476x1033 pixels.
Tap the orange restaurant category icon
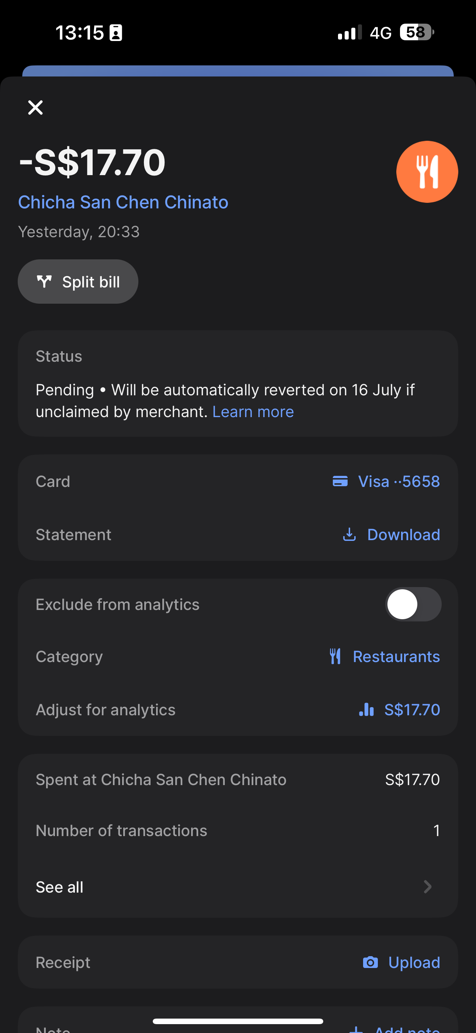pos(427,172)
